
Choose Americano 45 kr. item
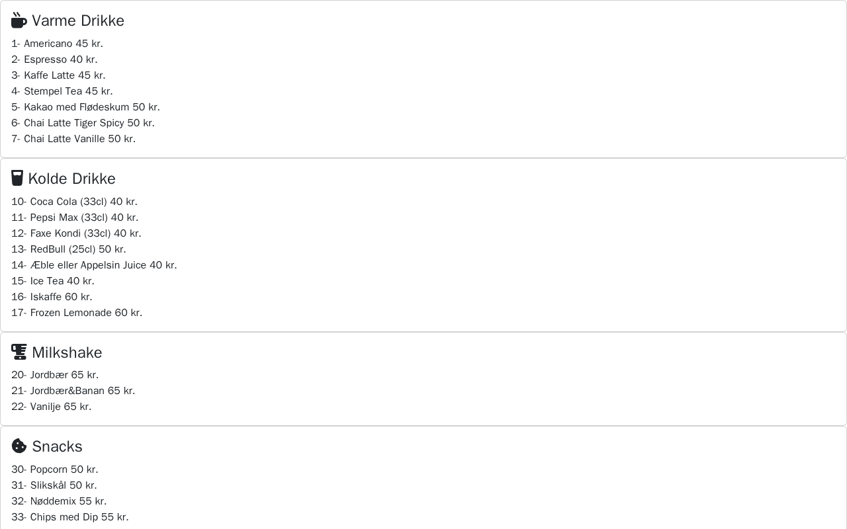coord(57,44)
